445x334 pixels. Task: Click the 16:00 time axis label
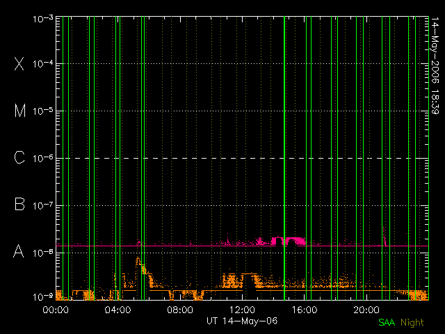[x=305, y=310]
